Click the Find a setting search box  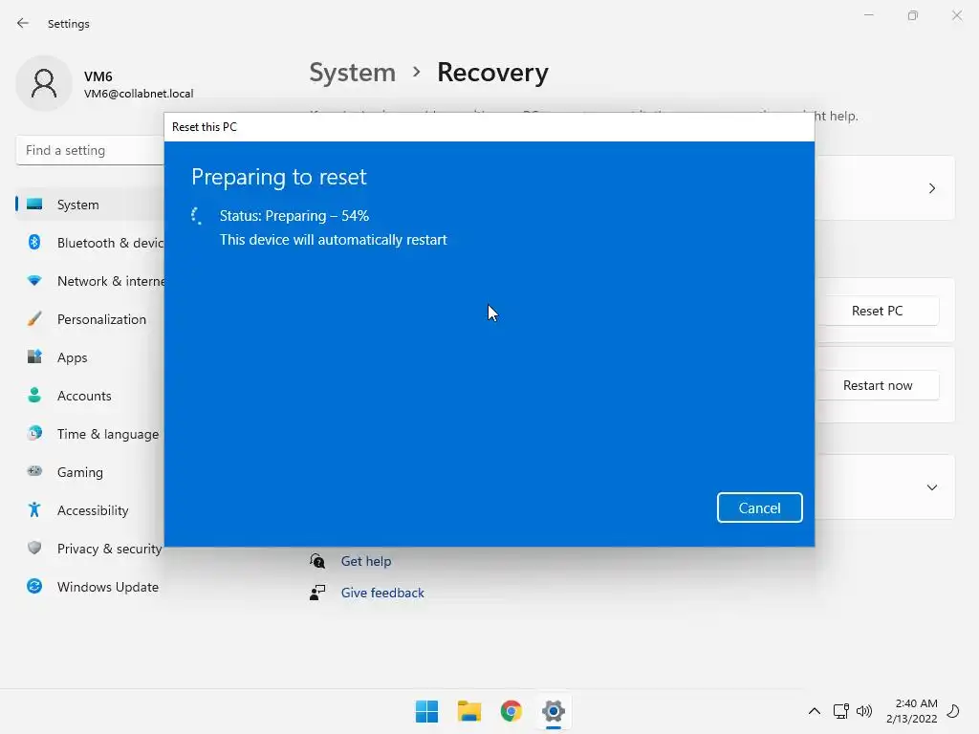pos(91,150)
